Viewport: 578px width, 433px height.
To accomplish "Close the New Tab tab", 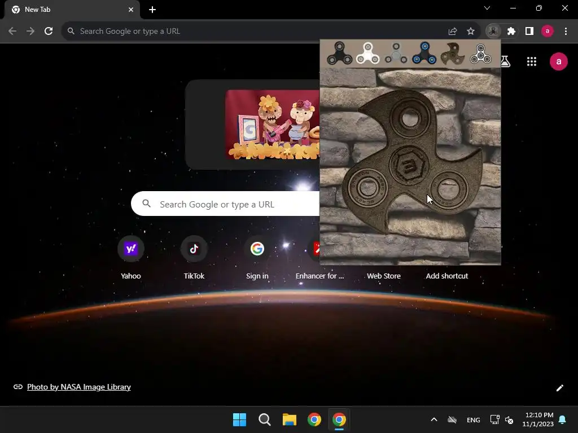I will pos(131,10).
